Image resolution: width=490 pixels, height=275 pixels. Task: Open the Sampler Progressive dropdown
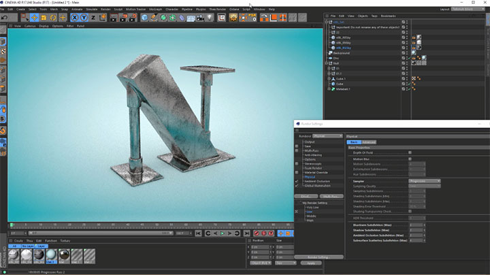click(425, 181)
